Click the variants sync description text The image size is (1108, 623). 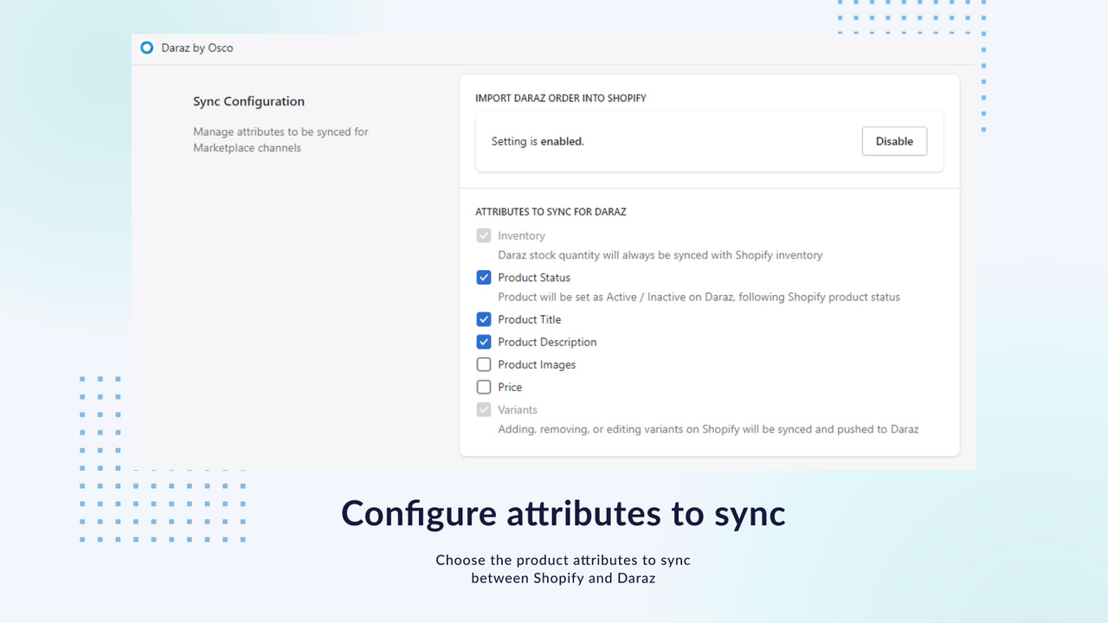click(708, 428)
